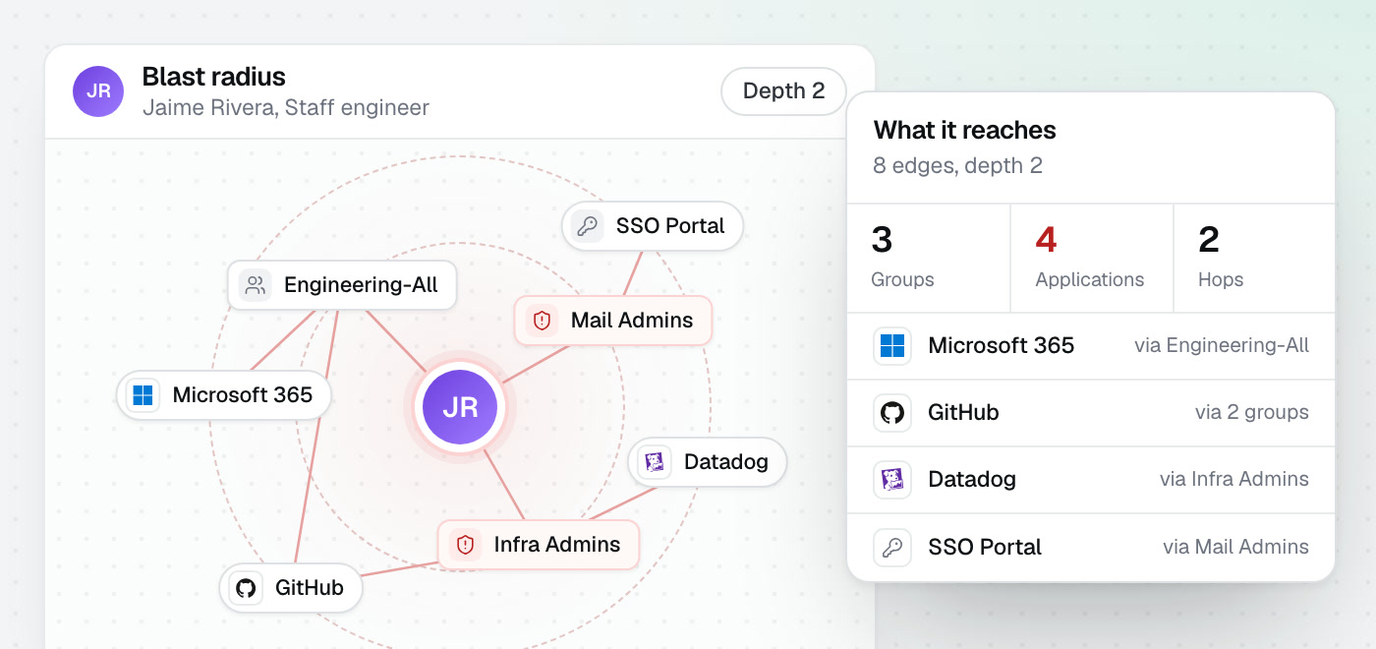Image resolution: width=1376 pixels, height=649 pixels.
Task: Click the "What it reaches" heading
Action: tap(965, 130)
